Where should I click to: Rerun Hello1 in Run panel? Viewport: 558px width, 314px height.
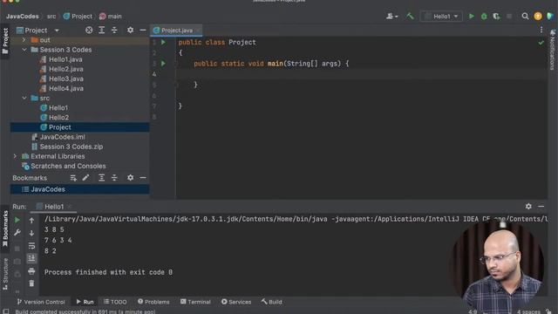point(17,220)
